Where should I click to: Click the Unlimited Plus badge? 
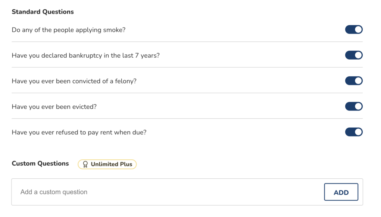[x=107, y=164]
